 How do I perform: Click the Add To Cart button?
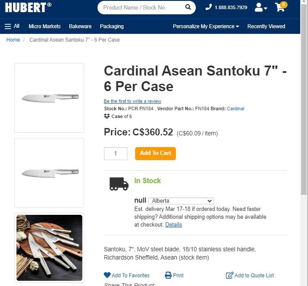point(156,153)
